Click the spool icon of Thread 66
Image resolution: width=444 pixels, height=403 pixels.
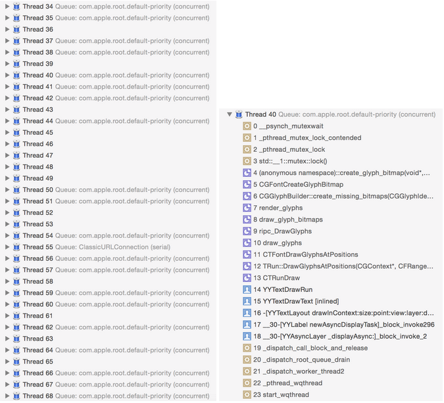[x=16, y=373]
